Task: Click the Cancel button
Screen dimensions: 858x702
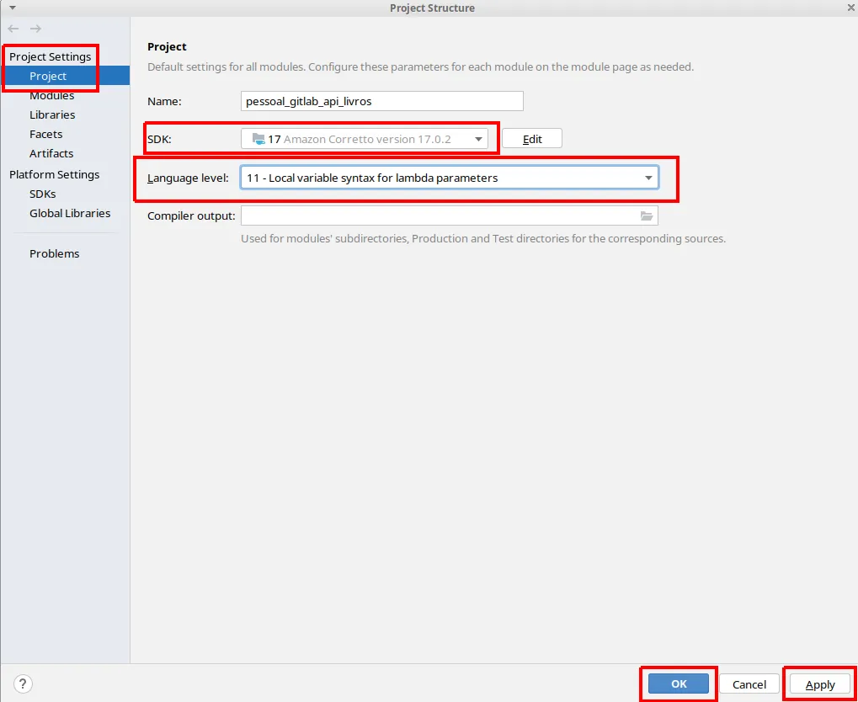Action: (x=749, y=684)
